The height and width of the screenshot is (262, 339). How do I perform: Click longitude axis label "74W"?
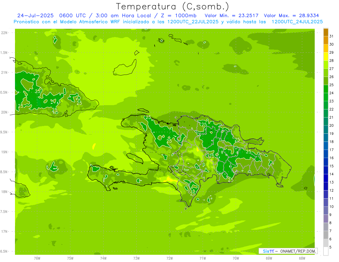coord(103,258)
